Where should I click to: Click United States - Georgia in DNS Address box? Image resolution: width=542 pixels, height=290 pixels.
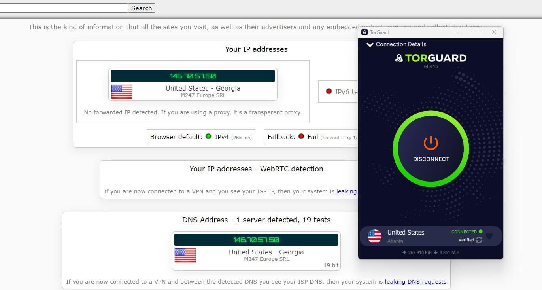266,252
